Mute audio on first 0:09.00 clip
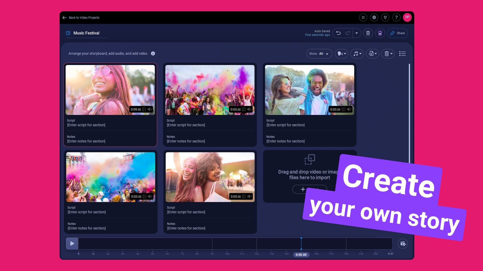Image resolution: width=483 pixels, height=271 pixels. point(150,109)
